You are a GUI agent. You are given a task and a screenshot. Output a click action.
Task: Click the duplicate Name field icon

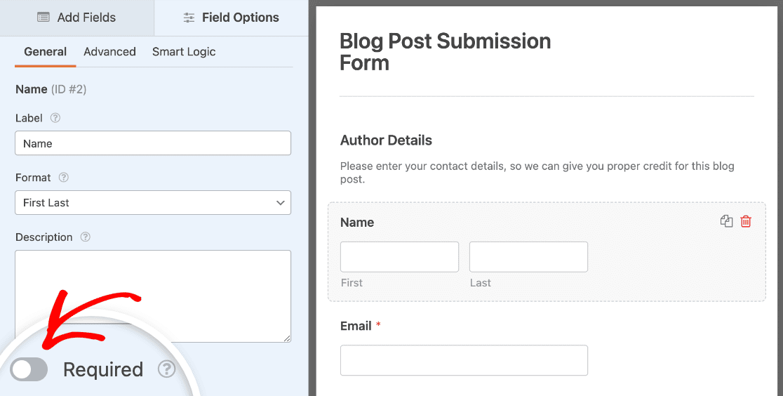pos(727,221)
